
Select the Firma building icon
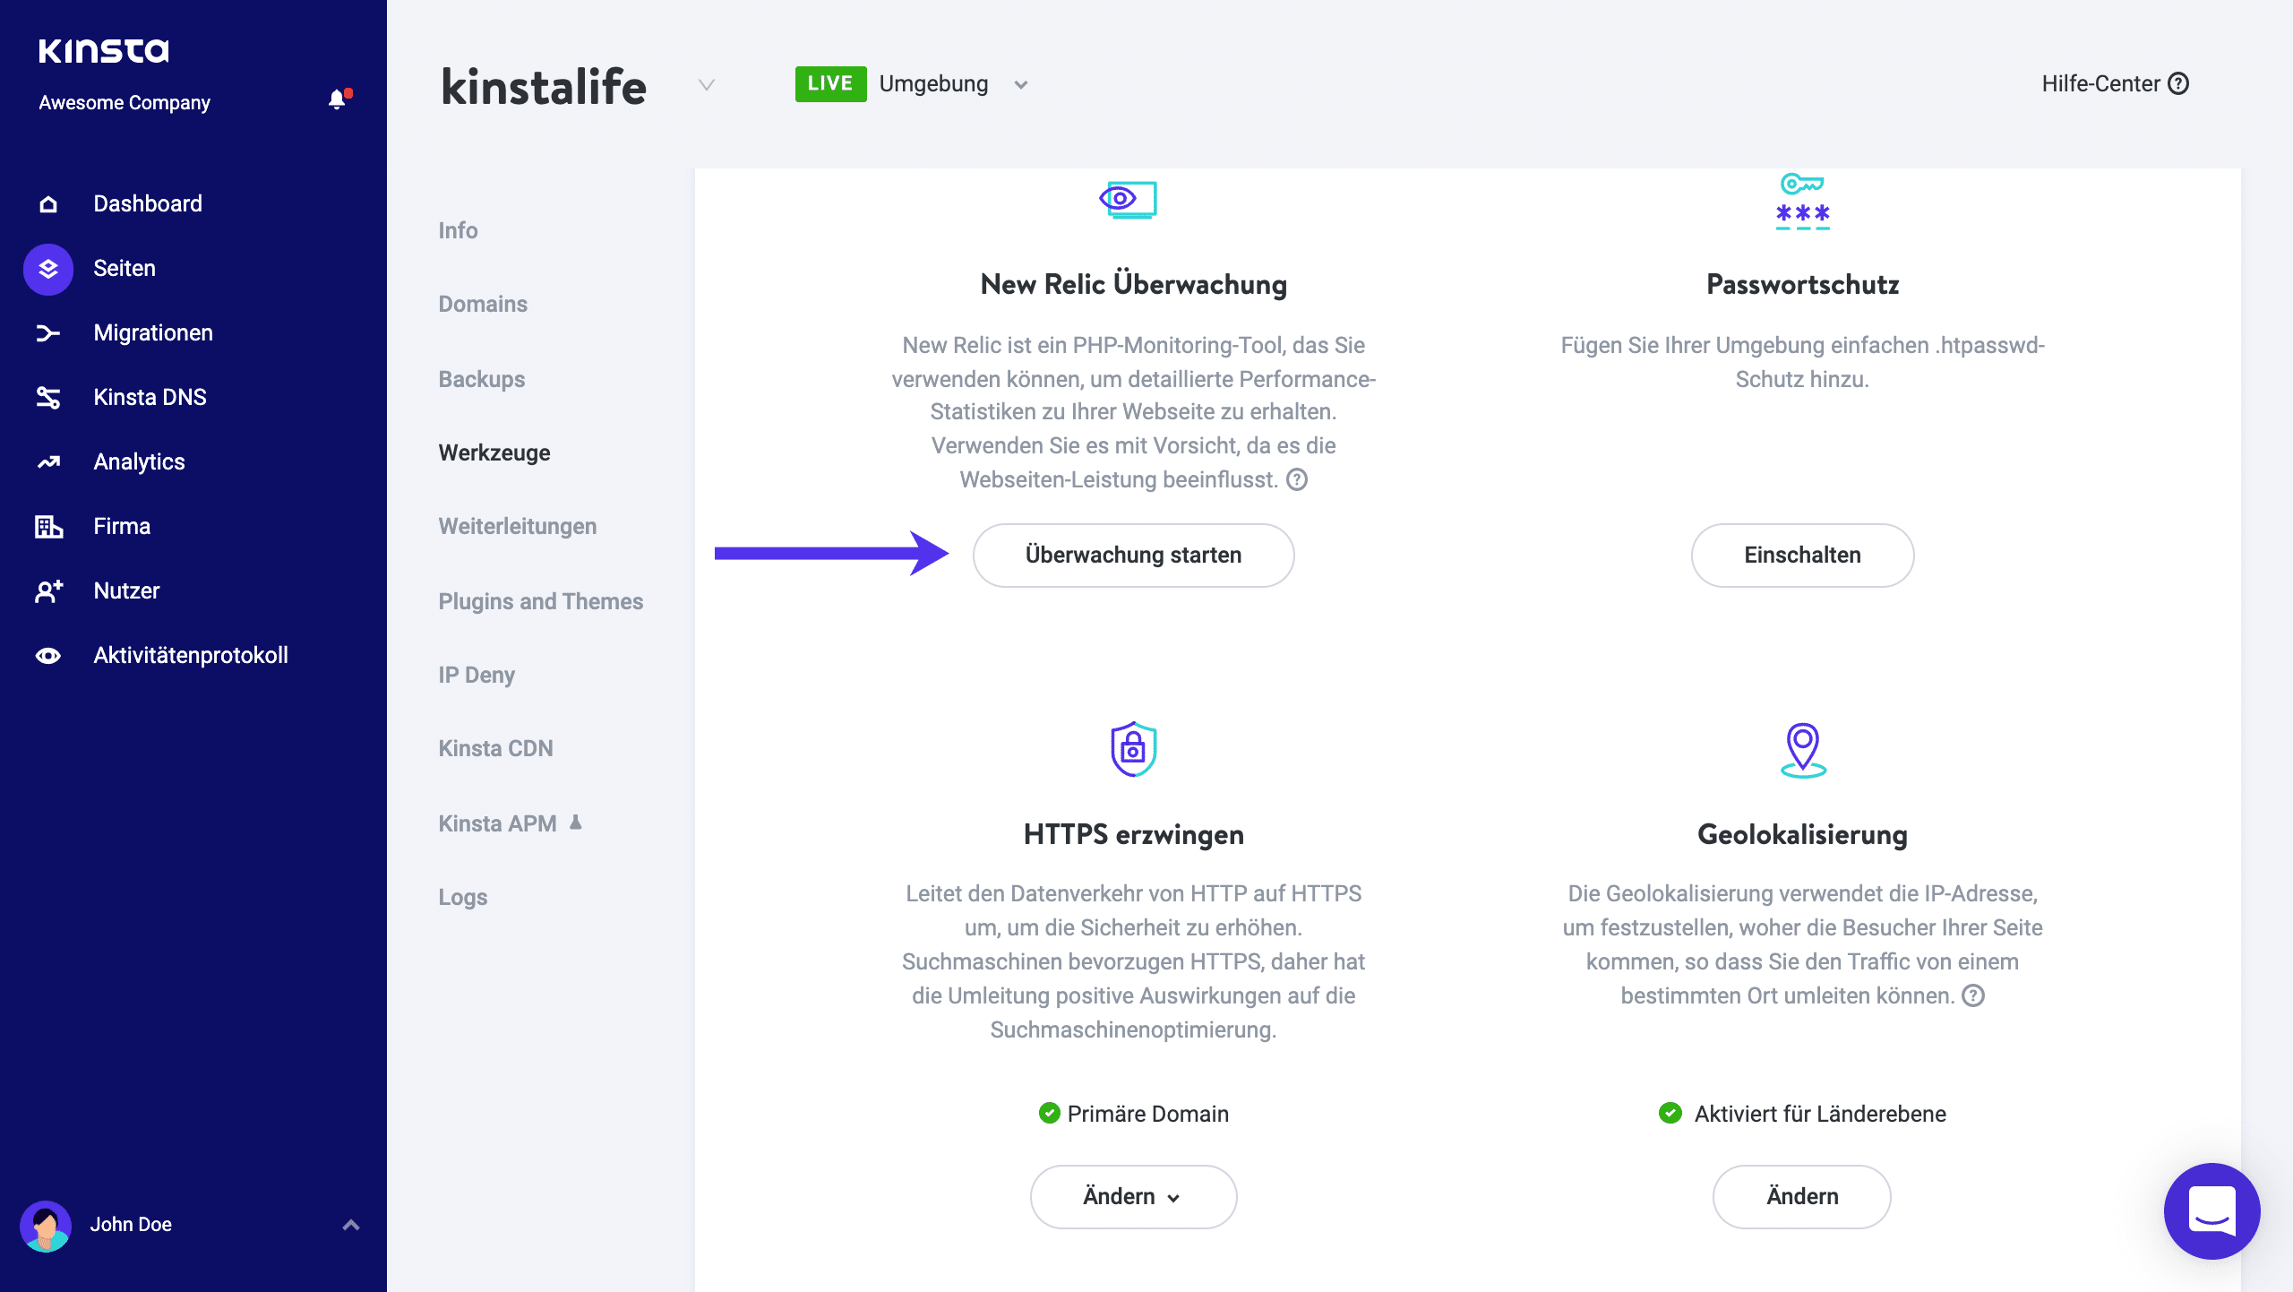(x=47, y=526)
